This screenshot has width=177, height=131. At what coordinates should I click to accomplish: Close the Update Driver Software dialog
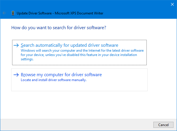pyautogui.click(x=172, y=4)
